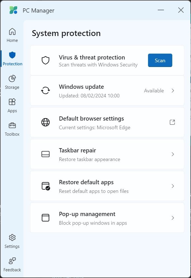Image resolution: width=191 pixels, height=278 pixels.
Task: Expand the Pop-up management chevron
Action: coord(173,218)
